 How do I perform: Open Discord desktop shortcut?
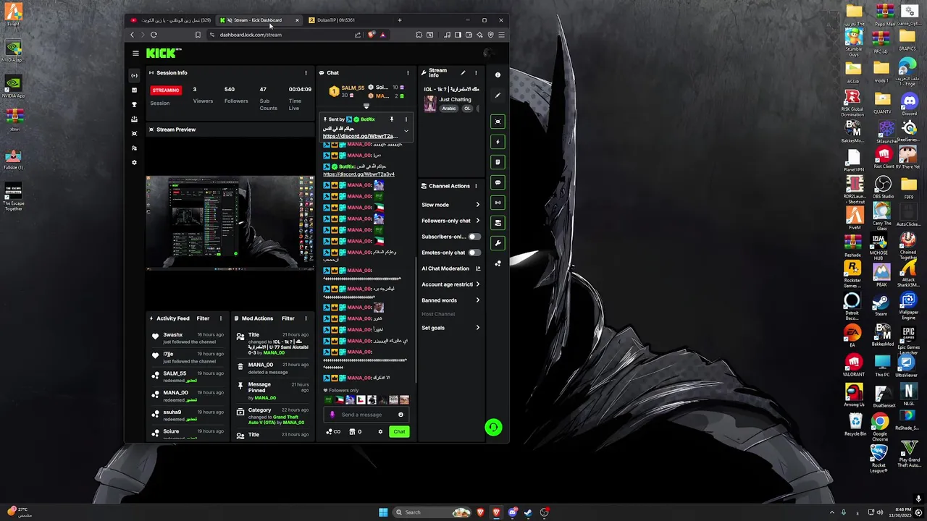pos(909,103)
